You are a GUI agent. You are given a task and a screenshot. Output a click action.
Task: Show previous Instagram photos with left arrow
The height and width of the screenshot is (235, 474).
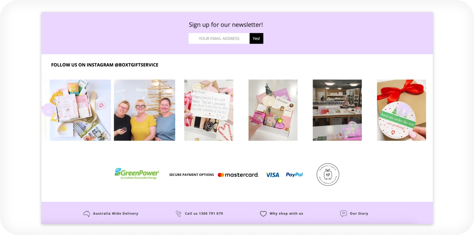(x=49, y=110)
